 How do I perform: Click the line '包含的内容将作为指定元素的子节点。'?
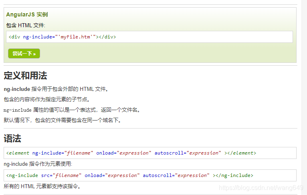[47, 99]
